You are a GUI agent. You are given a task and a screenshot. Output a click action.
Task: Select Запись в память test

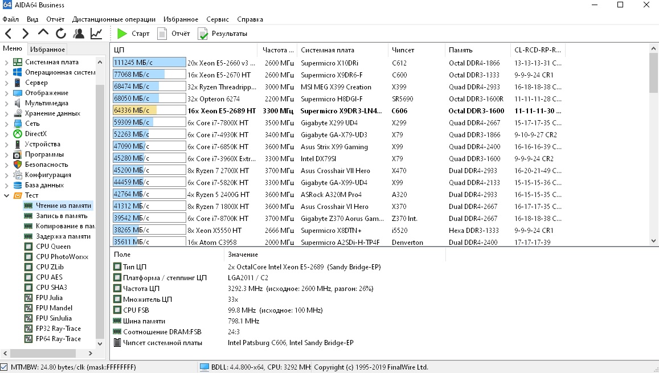(x=62, y=216)
